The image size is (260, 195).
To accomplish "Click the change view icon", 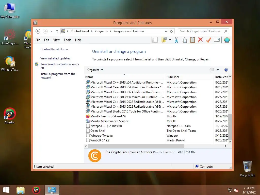I will pos(212,70).
